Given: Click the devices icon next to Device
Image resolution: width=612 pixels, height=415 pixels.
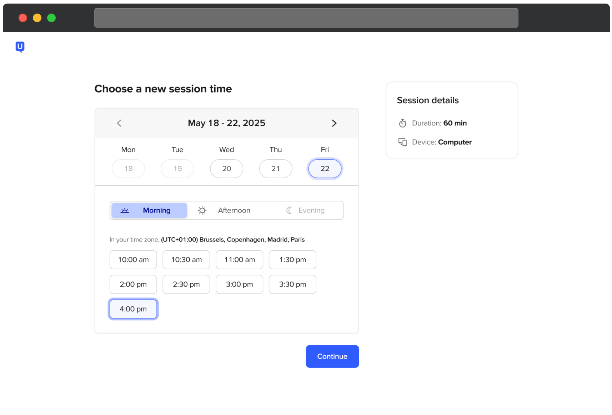Looking at the screenshot, I should tap(402, 142).
